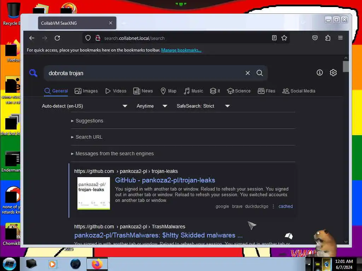Open the SearXNG about info icon
Screen dimensions: 362x271
(x=320, y=73)
